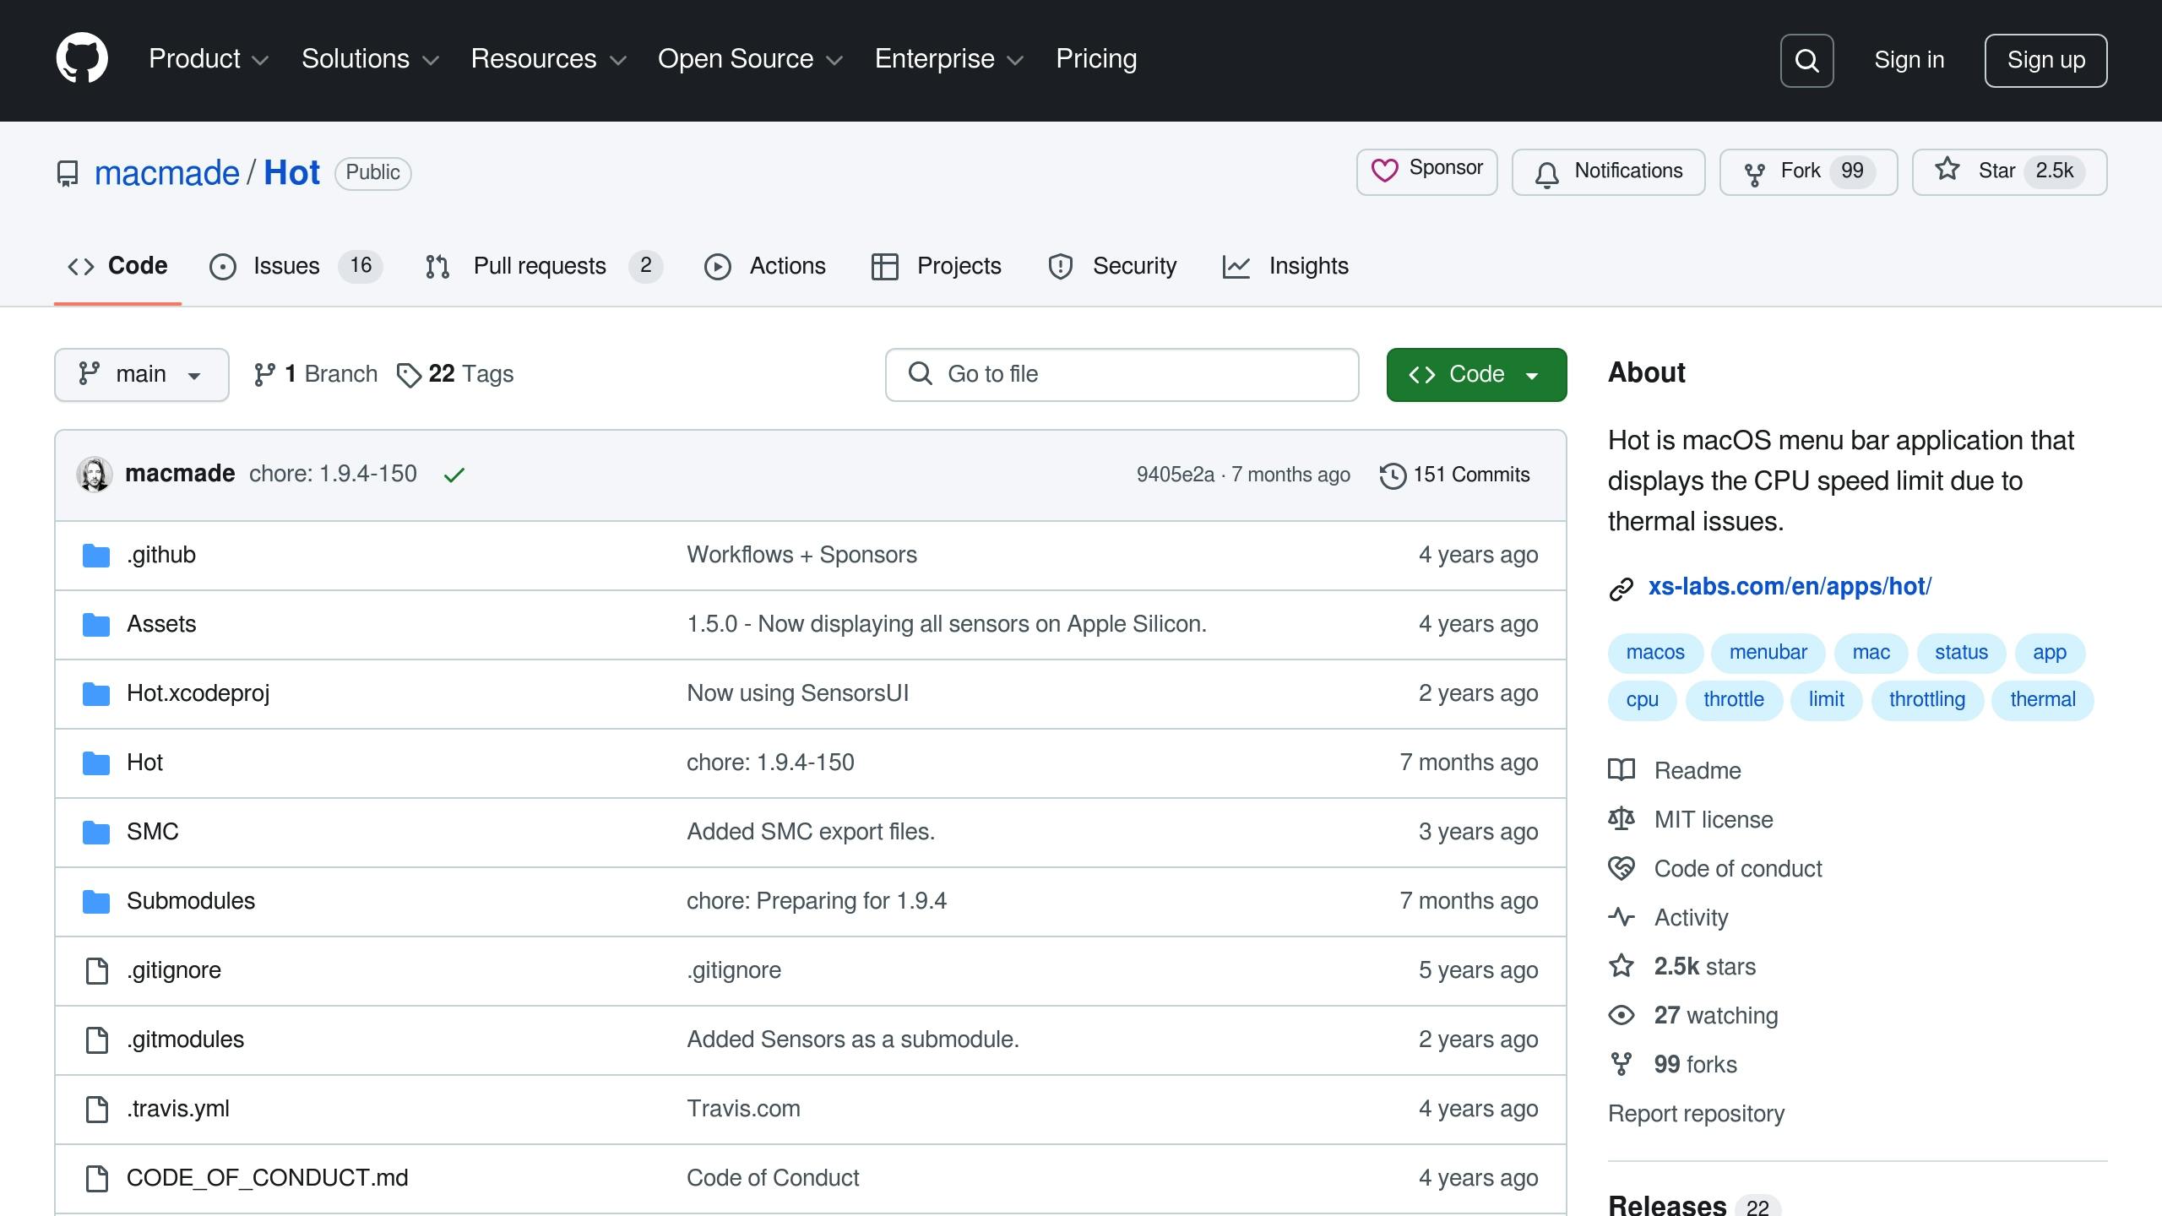Click the Sponsor heart button
This screenshot has width=2162, height=1216.
1426,171
